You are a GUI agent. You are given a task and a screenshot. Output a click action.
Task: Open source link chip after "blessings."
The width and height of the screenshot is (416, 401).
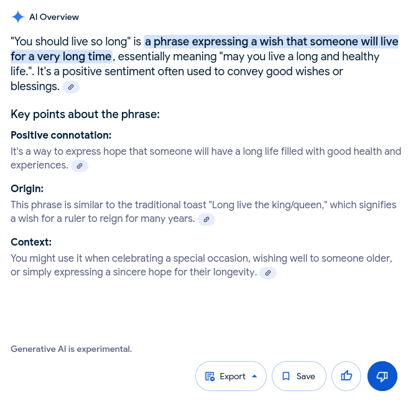click(71, 87)
